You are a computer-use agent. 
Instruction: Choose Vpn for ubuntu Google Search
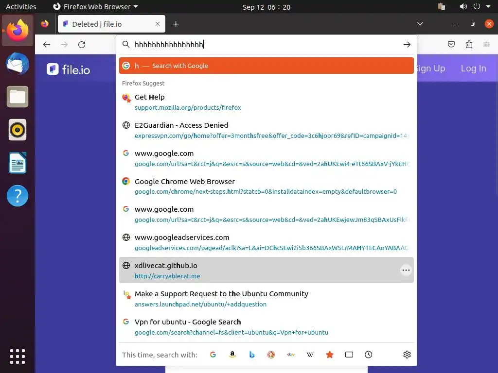(266, 327)
